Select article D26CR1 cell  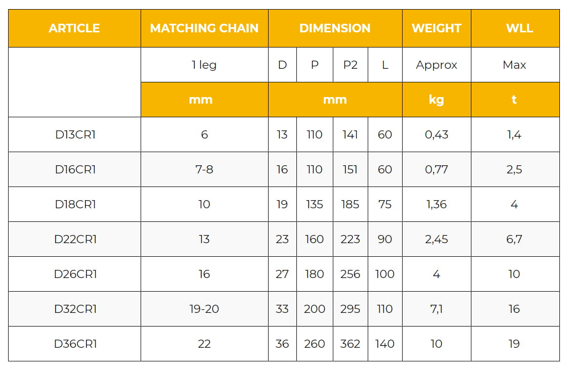75,274
